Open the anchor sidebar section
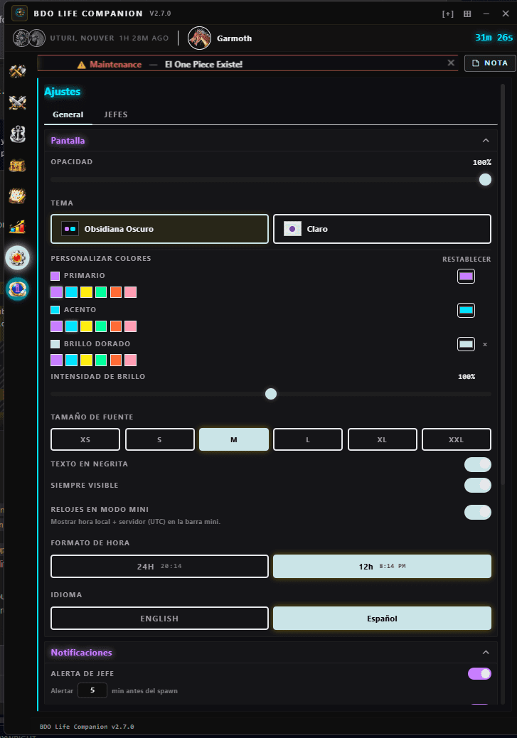Screen dimensions: 517x738 click(17, 134)
